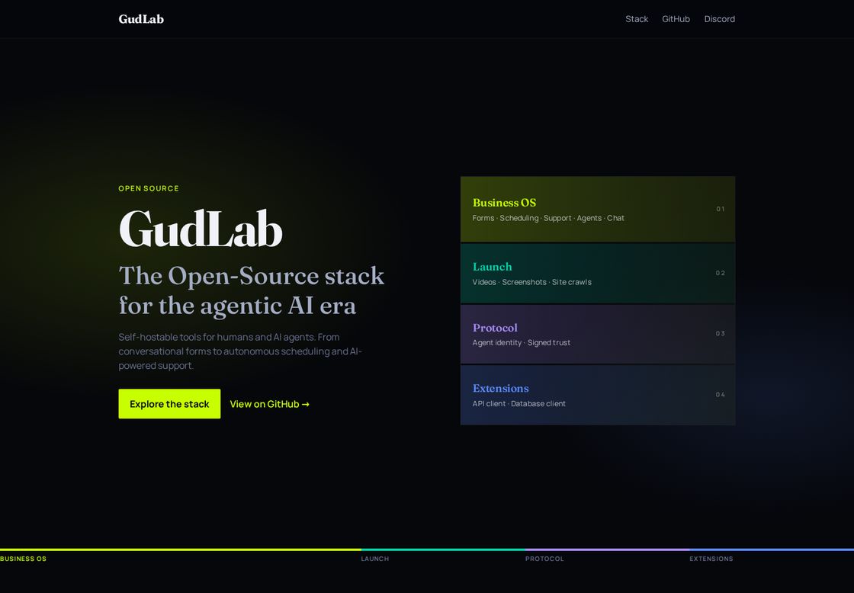Click the 02 number on Launch card
The image size is (854, 593).
tap(720, 274)
